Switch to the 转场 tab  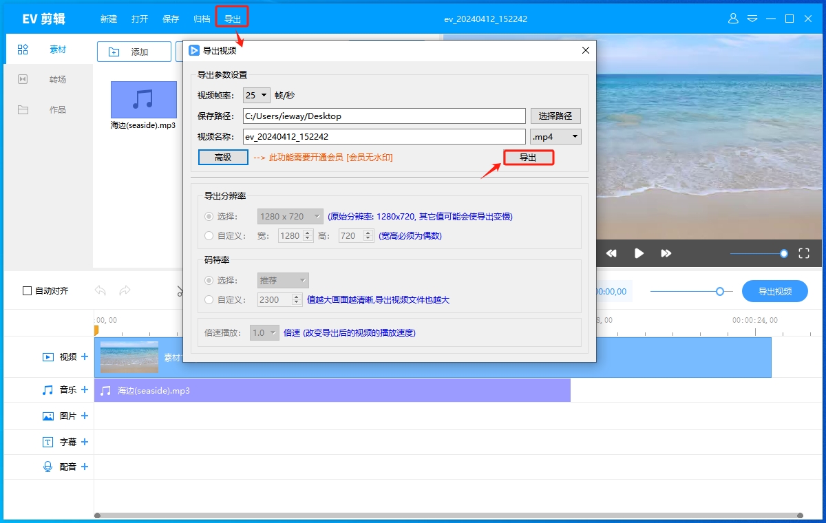[x=58, y=80]
